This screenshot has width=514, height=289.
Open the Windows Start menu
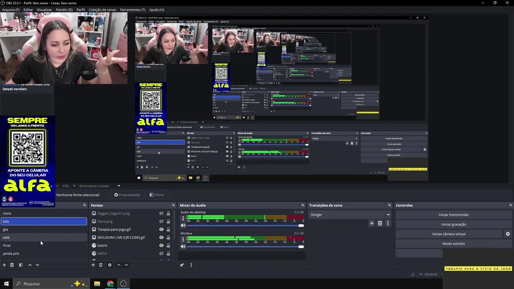pyautogui.click(x=6, y=284)
